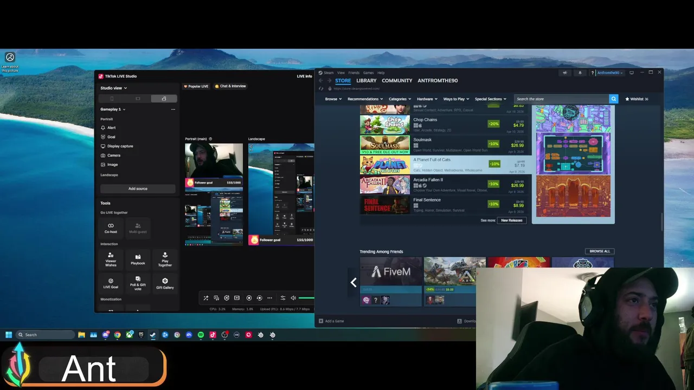Open the Ways to Play dropdown
The height and width of the screenshot is (390, 694).
point(456,99)
